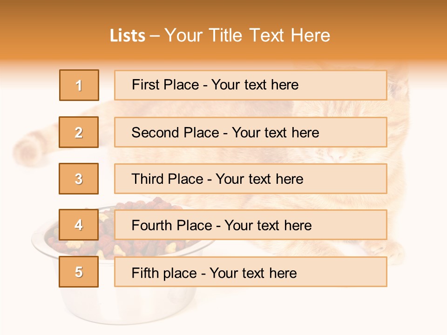Click the slide title text
Image resolution: width=447 pixels, height=335 pixels.
coord(220,35)
